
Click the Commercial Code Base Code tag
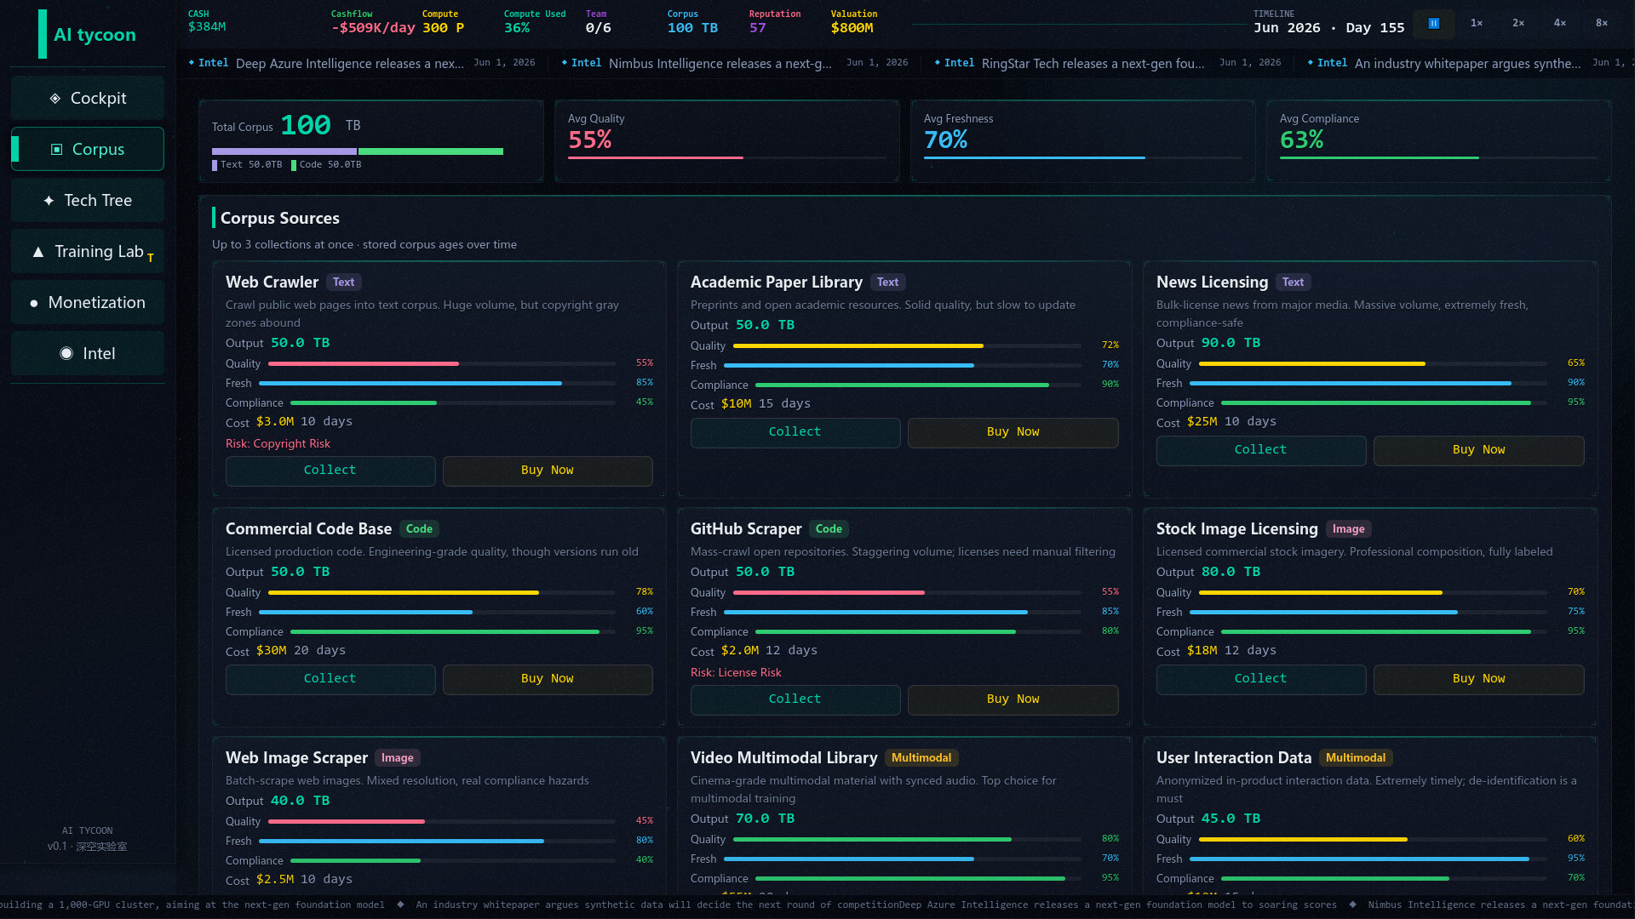coord(419,529)
